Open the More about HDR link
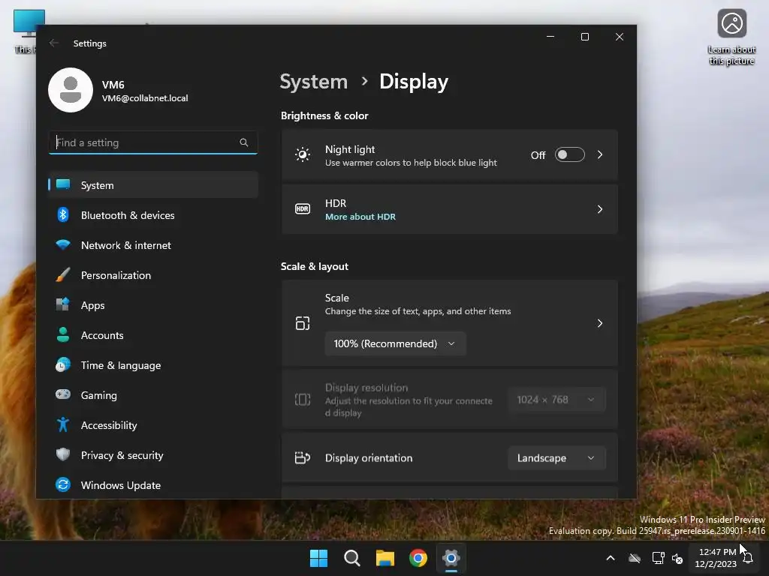This screenshot has height=576, width=769. [x=360, y=217]
